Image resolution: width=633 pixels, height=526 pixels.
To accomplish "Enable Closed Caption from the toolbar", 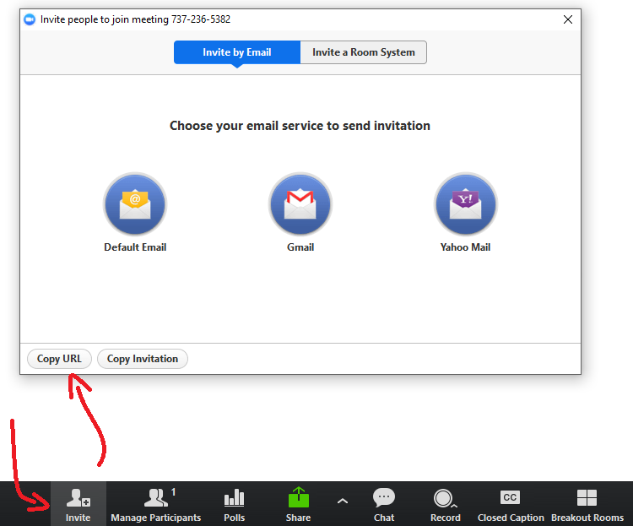I will click(x=511, y=504).
